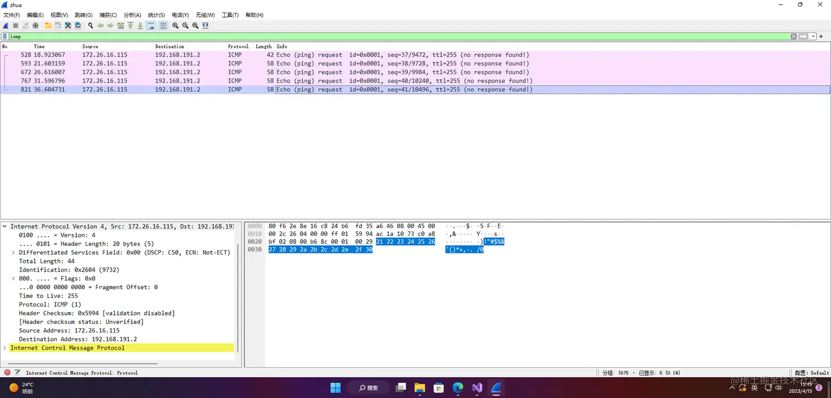
Task: Click the start capture shark fin icon
Action: pos(5,26)
